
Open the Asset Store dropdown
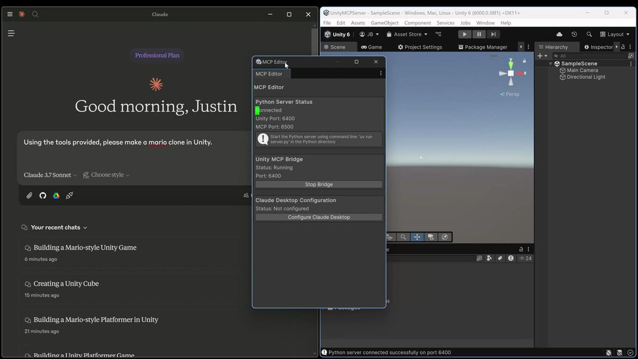[x=407, y=35]
